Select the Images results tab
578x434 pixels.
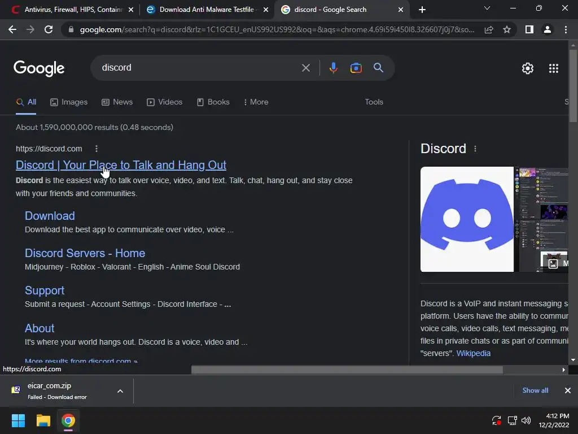coord(69,102)
